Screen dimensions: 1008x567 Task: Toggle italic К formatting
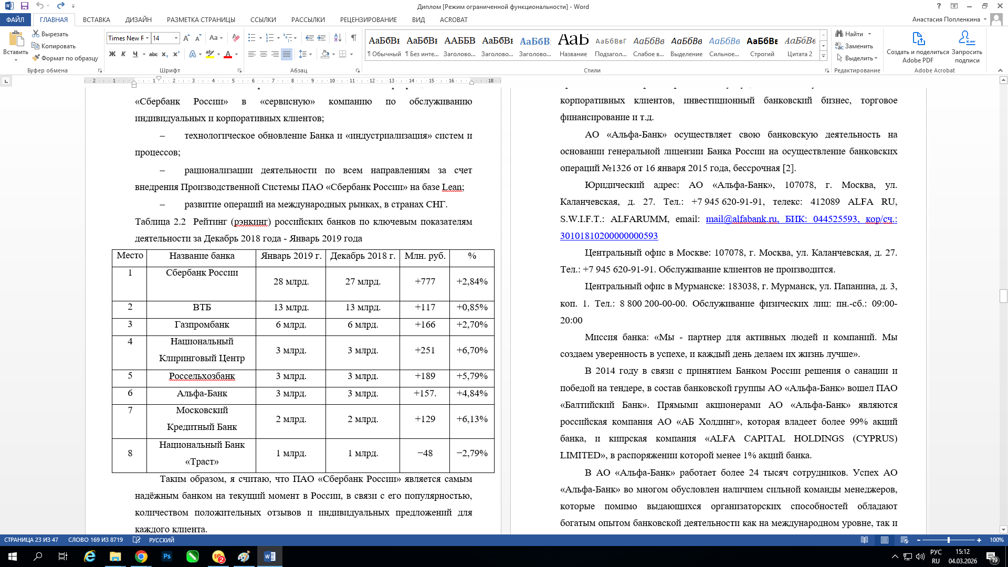[x=123, y=54]
